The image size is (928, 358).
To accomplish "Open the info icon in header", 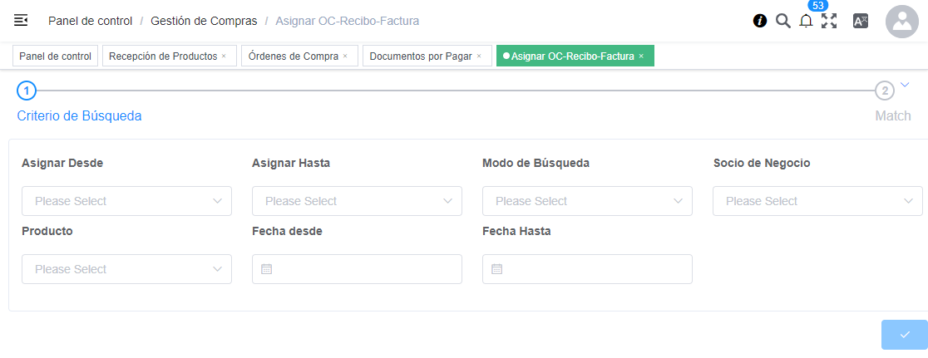I will (759, 21).
